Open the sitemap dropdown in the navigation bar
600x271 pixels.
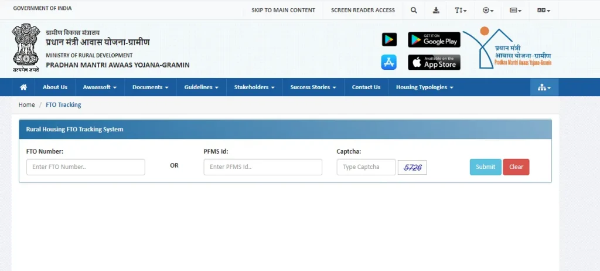544,87
